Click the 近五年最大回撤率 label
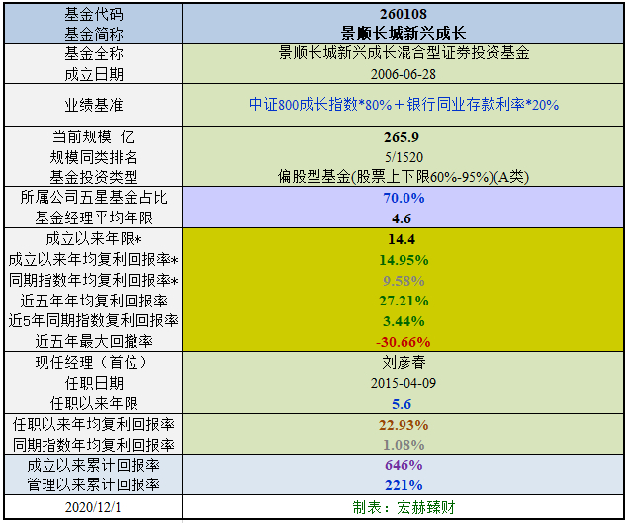 tap(94, 341)
